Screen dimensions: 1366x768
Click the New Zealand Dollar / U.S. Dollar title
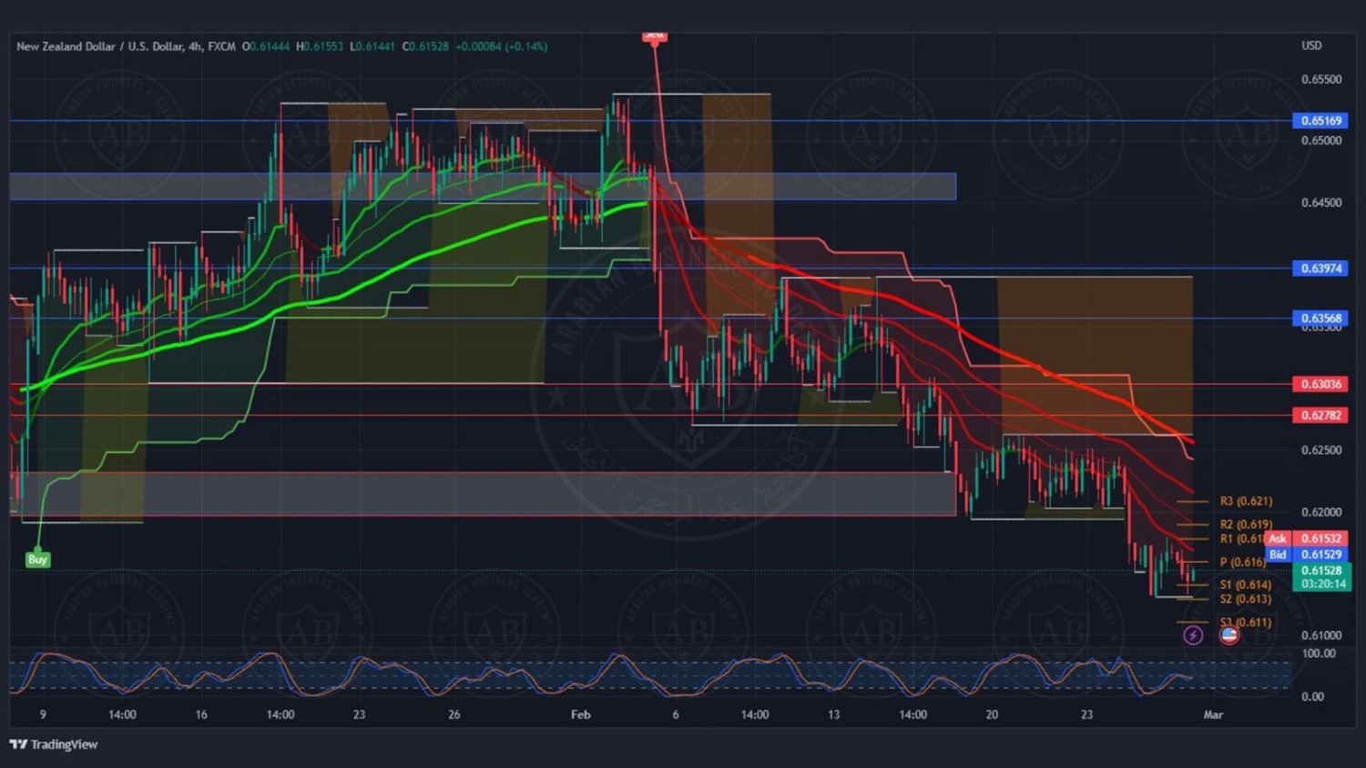[x=99, y=46]
